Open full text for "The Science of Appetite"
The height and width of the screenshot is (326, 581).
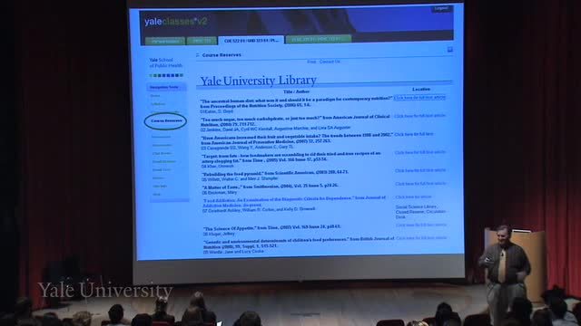[421, 225]
